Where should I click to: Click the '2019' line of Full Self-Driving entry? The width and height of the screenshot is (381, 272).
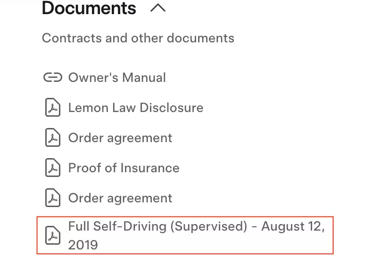[x=83, y=245]
